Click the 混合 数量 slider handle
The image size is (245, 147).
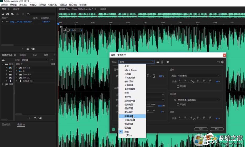tap(194, 119)
